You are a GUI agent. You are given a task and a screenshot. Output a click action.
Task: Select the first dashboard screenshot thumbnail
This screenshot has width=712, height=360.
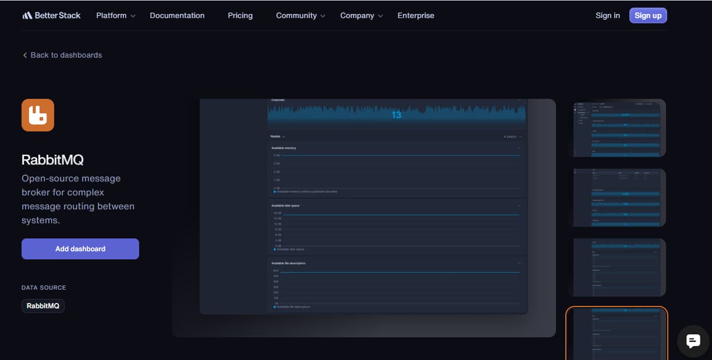coord(617,128)
